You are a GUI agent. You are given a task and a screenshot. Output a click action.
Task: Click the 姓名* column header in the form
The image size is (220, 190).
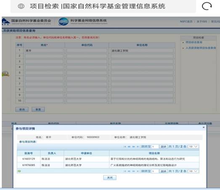(x=44, y=45)
